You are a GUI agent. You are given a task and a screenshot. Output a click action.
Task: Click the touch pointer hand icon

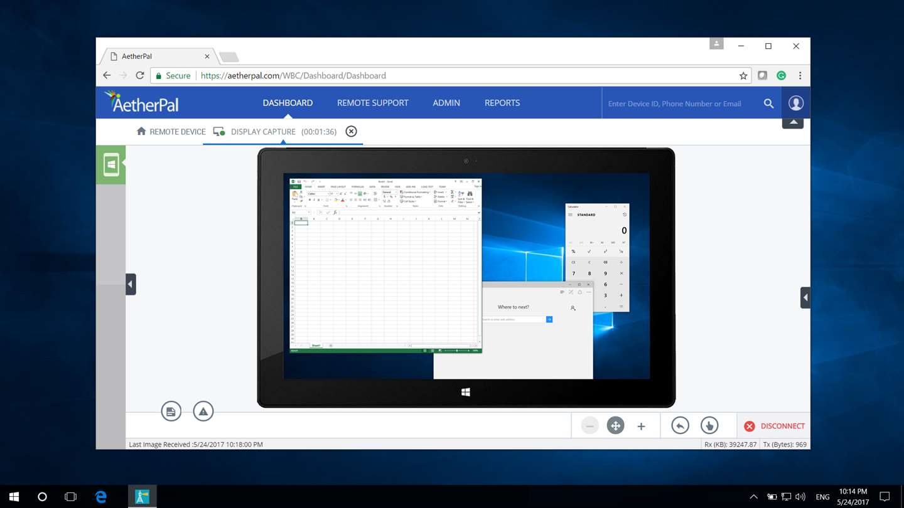click(709, 426)
